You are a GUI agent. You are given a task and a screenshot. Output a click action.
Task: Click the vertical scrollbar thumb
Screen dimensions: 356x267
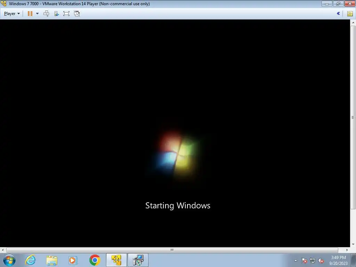coord(353,118)
